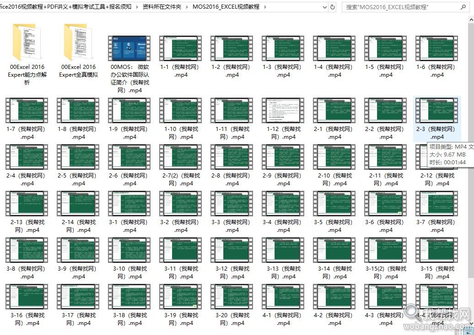Image resolution: width=474 pixels, height=335 pixels.
Task: Click file name 3-7（我帮找网）.mp4
Action: [x=437, y=226]
